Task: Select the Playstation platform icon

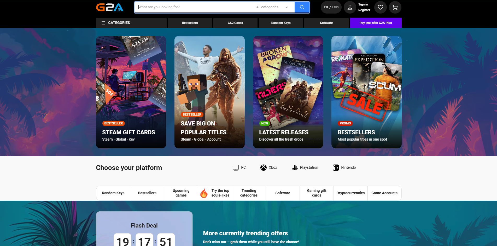Action: coord(295,167)
